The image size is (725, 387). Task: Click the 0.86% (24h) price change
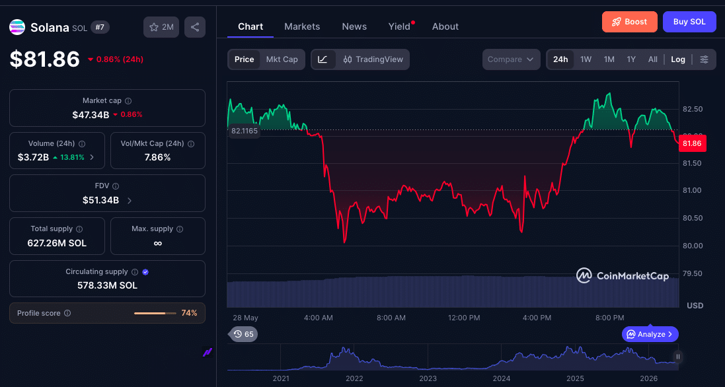[115, 59]
